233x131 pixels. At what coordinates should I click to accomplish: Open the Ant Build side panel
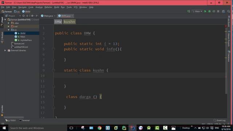[x=229, y=21]
